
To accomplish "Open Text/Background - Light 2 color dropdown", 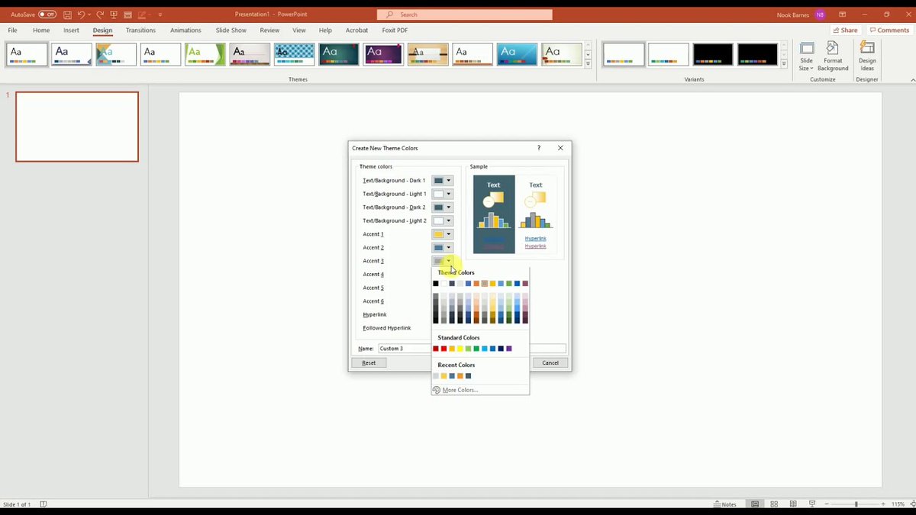I will pos(442,220).
